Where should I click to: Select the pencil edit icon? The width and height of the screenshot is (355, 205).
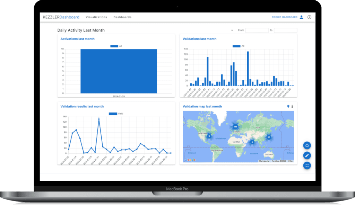[306, 155]
